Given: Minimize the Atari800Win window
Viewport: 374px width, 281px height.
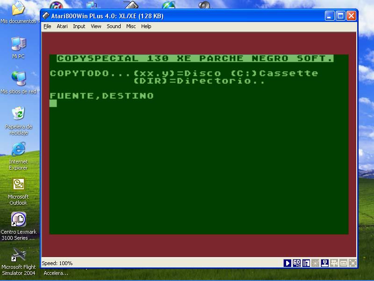Looking at the screenshot, I should coord(330,16).
